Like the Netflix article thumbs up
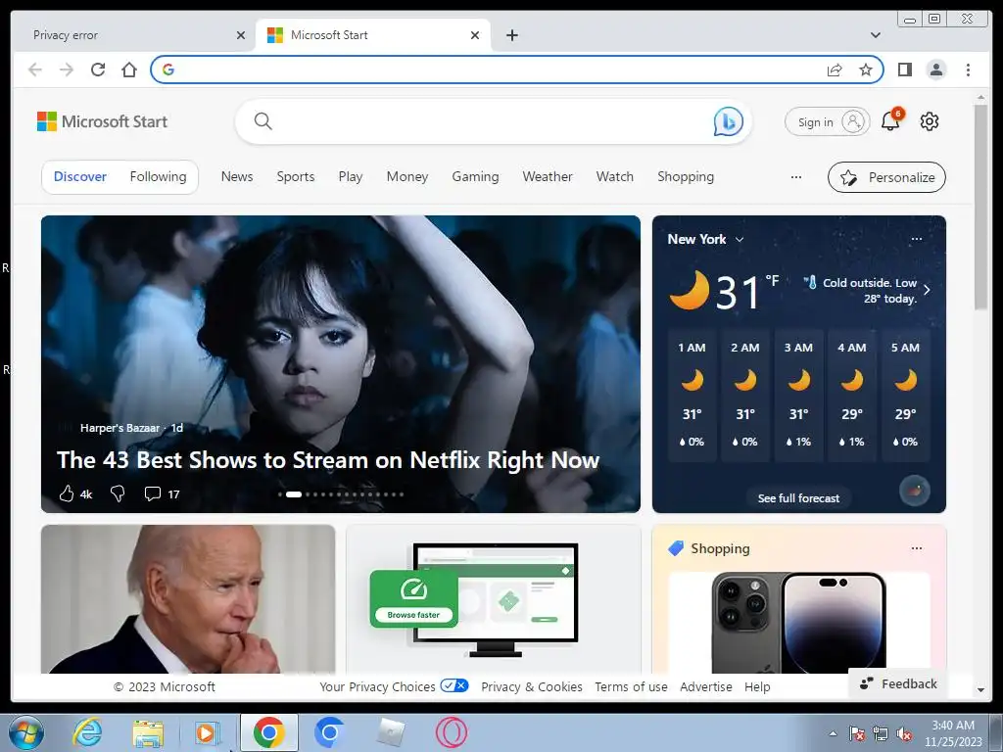 (67, 493)
